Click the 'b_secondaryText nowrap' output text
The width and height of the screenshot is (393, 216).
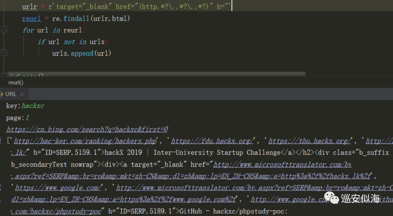click(52, 164)
